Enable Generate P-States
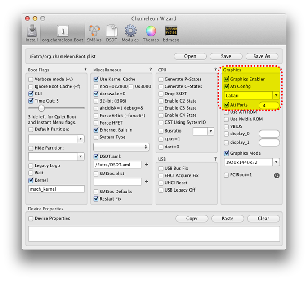The height and width of the screenshot is (281, 308). coord(161,79)
